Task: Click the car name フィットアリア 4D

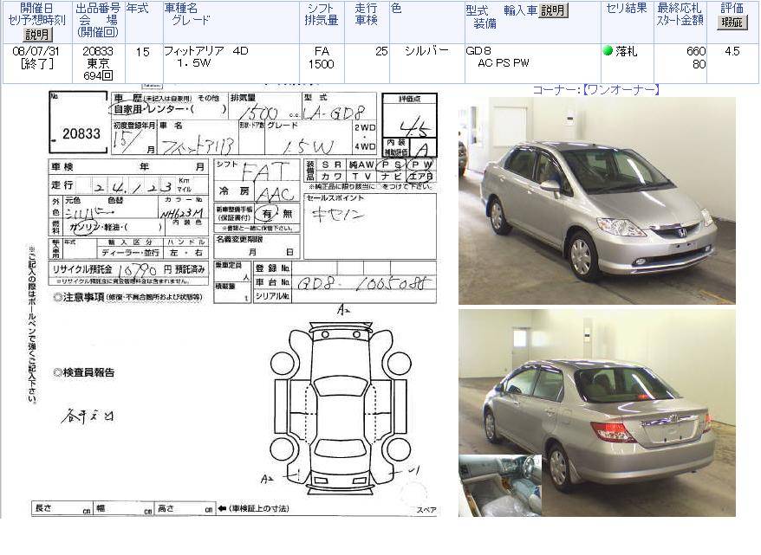Action: coord(206,51)
